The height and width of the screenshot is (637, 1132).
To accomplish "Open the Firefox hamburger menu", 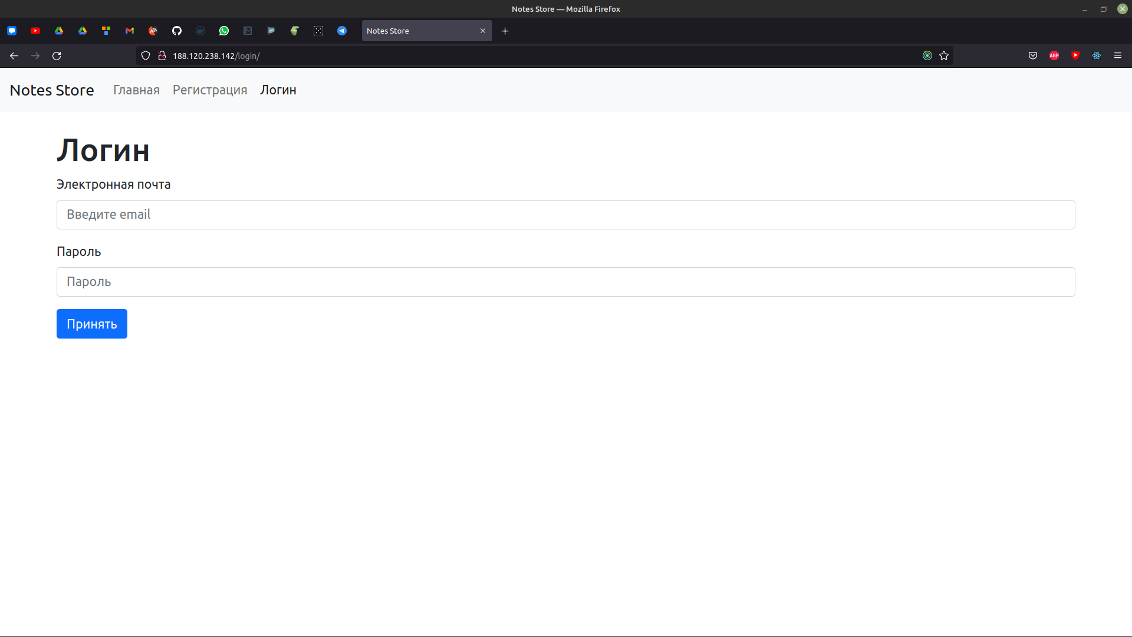I will (x=1118, y=55).
